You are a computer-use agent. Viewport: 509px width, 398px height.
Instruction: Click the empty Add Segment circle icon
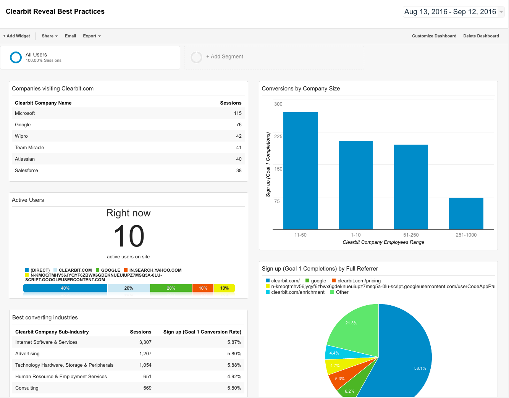pyautogui.click(x=196, y=57)
